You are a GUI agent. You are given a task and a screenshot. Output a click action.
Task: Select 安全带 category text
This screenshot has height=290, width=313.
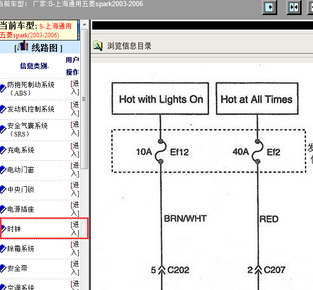point(18,268)
